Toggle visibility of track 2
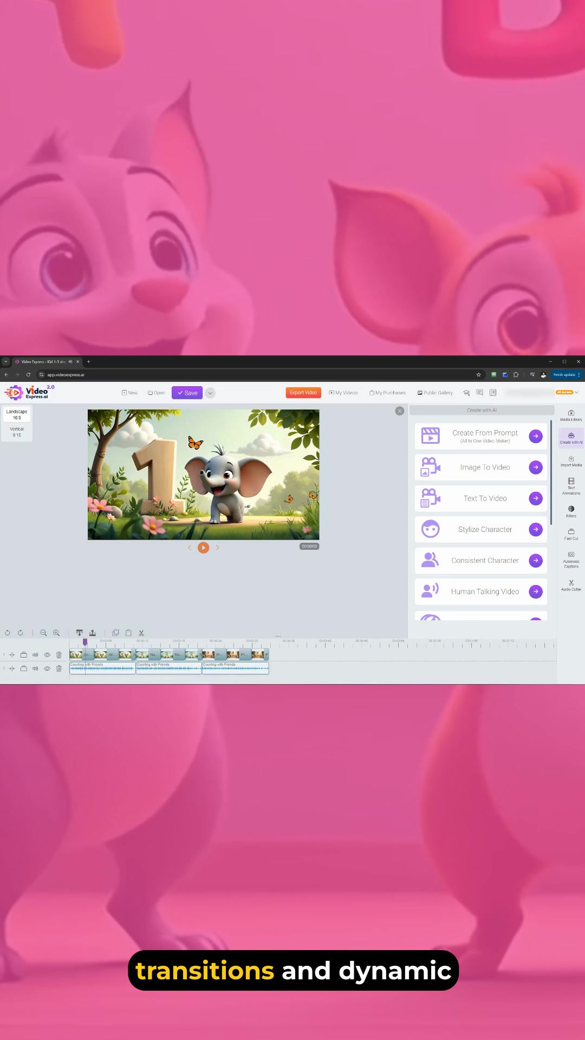Screen dimensions: 585x1040 pos(47,668)
